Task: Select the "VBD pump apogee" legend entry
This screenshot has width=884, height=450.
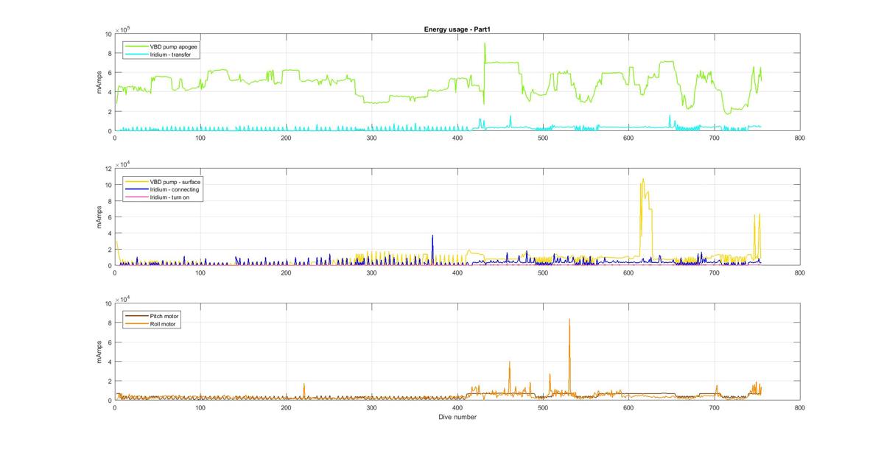Action: (x=173, y=46)
